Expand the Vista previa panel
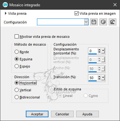The width and height of the screenshot is (120, 121). [6, 13]
